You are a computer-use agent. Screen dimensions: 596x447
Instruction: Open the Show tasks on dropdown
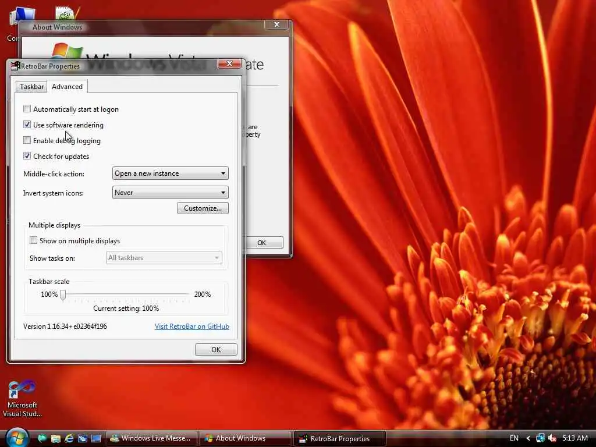[x=164, y=258]
